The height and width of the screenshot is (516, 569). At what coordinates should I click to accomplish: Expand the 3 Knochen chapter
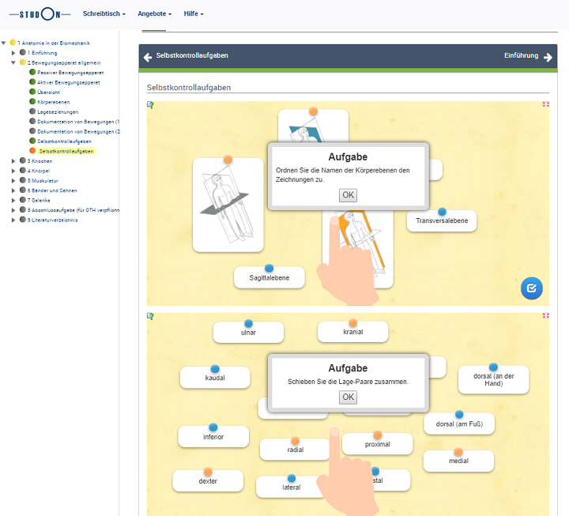[13, 160]
